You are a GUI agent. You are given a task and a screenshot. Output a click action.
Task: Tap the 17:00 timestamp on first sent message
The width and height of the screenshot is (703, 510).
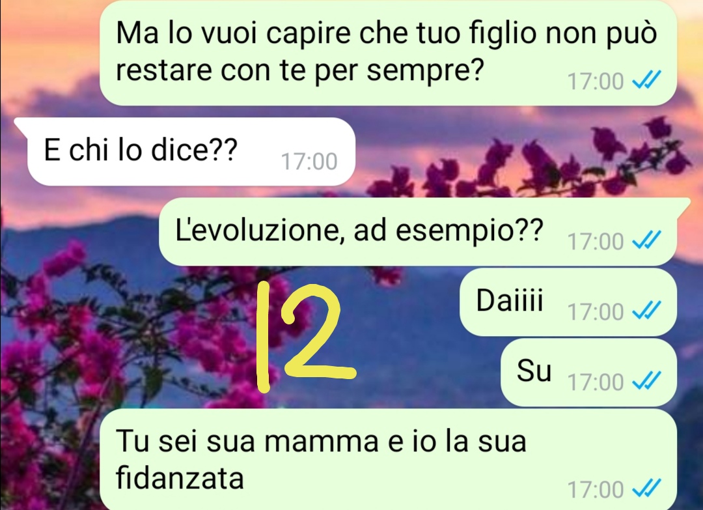pos(596,81)
